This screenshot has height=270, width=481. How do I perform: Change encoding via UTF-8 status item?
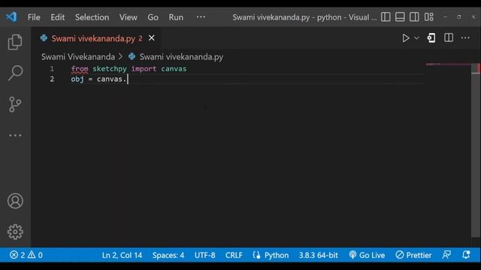pyautogui.click(x=204, y=255)
